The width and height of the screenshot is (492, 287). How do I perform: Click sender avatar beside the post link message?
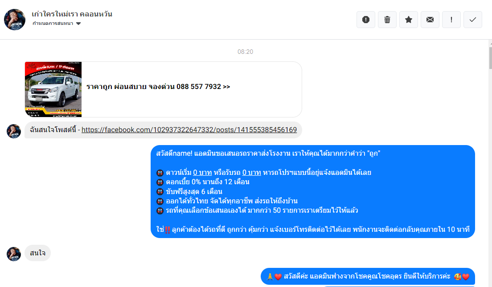[14, 131]
